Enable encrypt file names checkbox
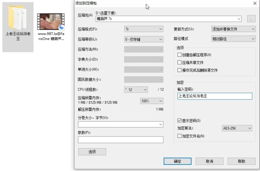 [x=179, y=136]
